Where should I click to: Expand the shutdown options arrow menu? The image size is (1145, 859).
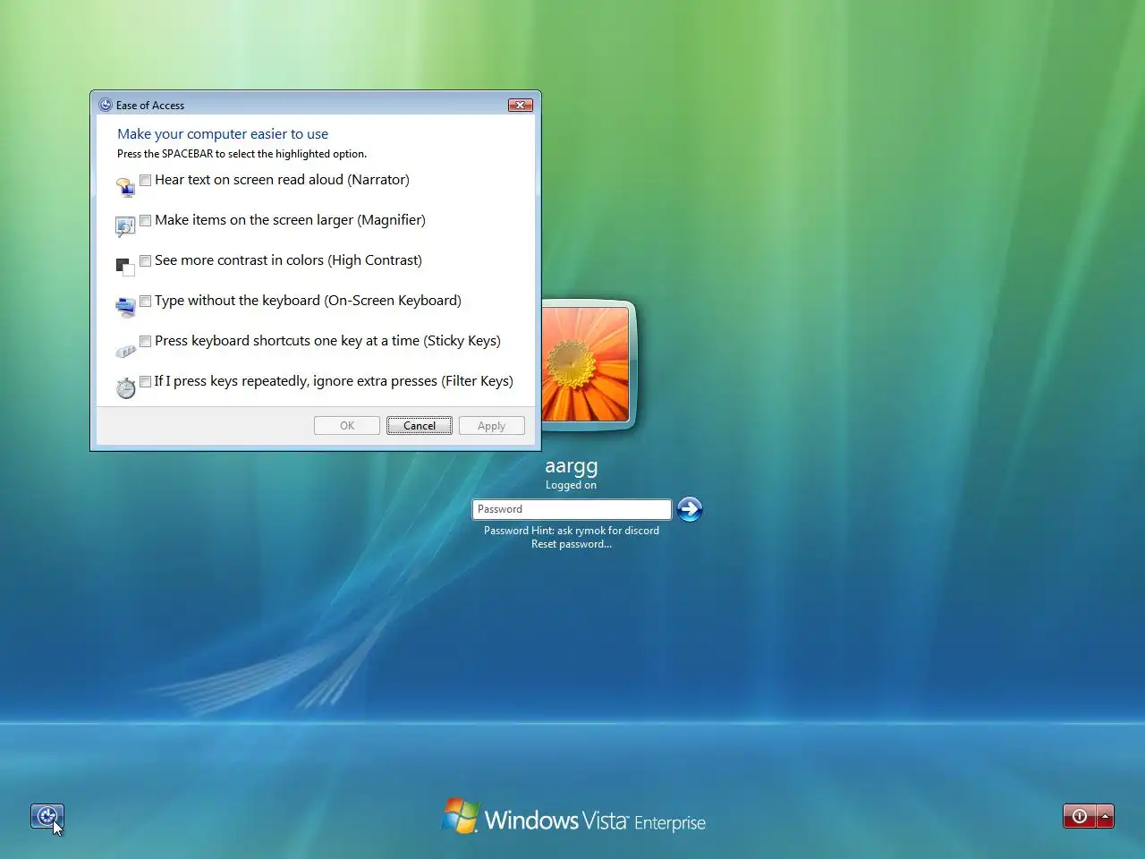(x=1106, y=816)
